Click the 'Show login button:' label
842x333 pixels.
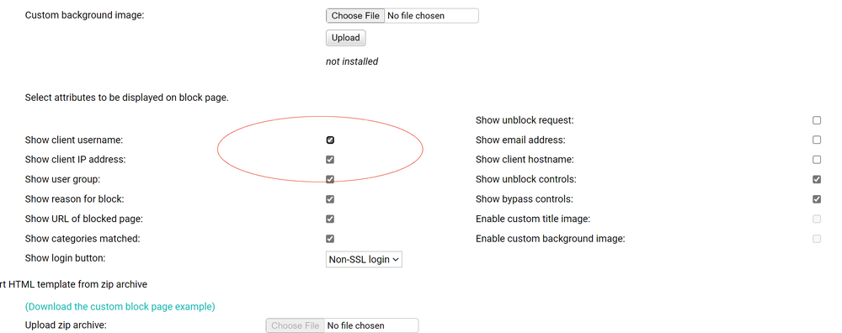pyautogui.click(x=65, y=258)
